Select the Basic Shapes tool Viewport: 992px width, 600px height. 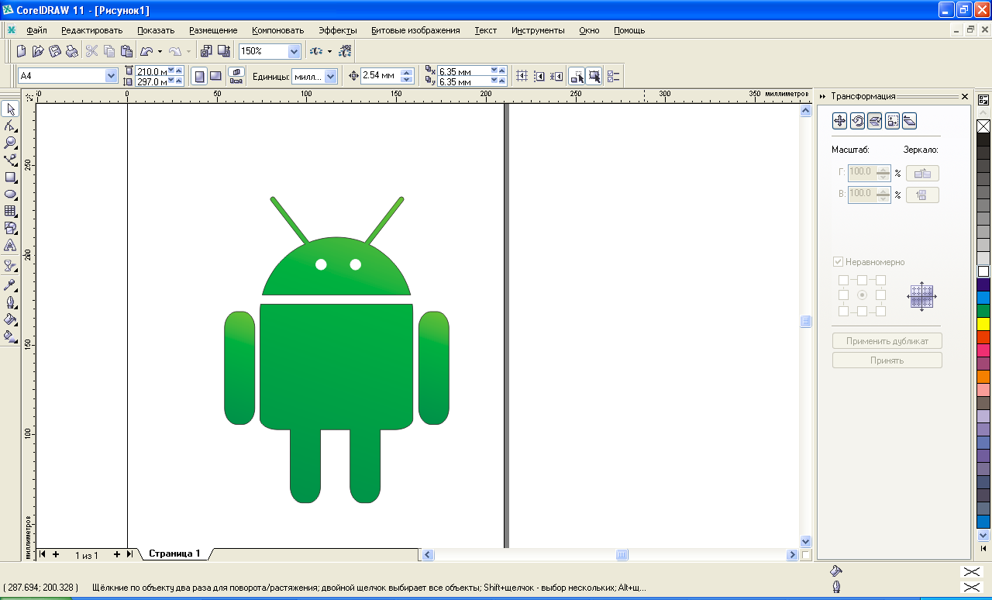[x=10, y=228]
